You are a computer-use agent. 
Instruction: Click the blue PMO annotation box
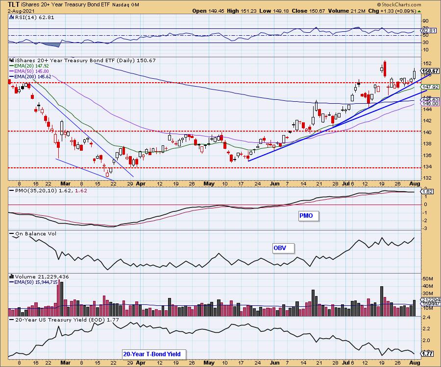tap(309, 216)
